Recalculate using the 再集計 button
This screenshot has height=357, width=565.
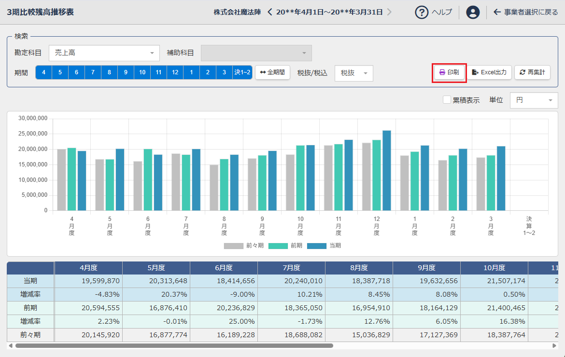point(532,72)
